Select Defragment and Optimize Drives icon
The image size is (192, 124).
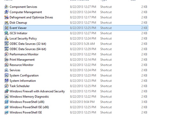click(x=6, y=17)
